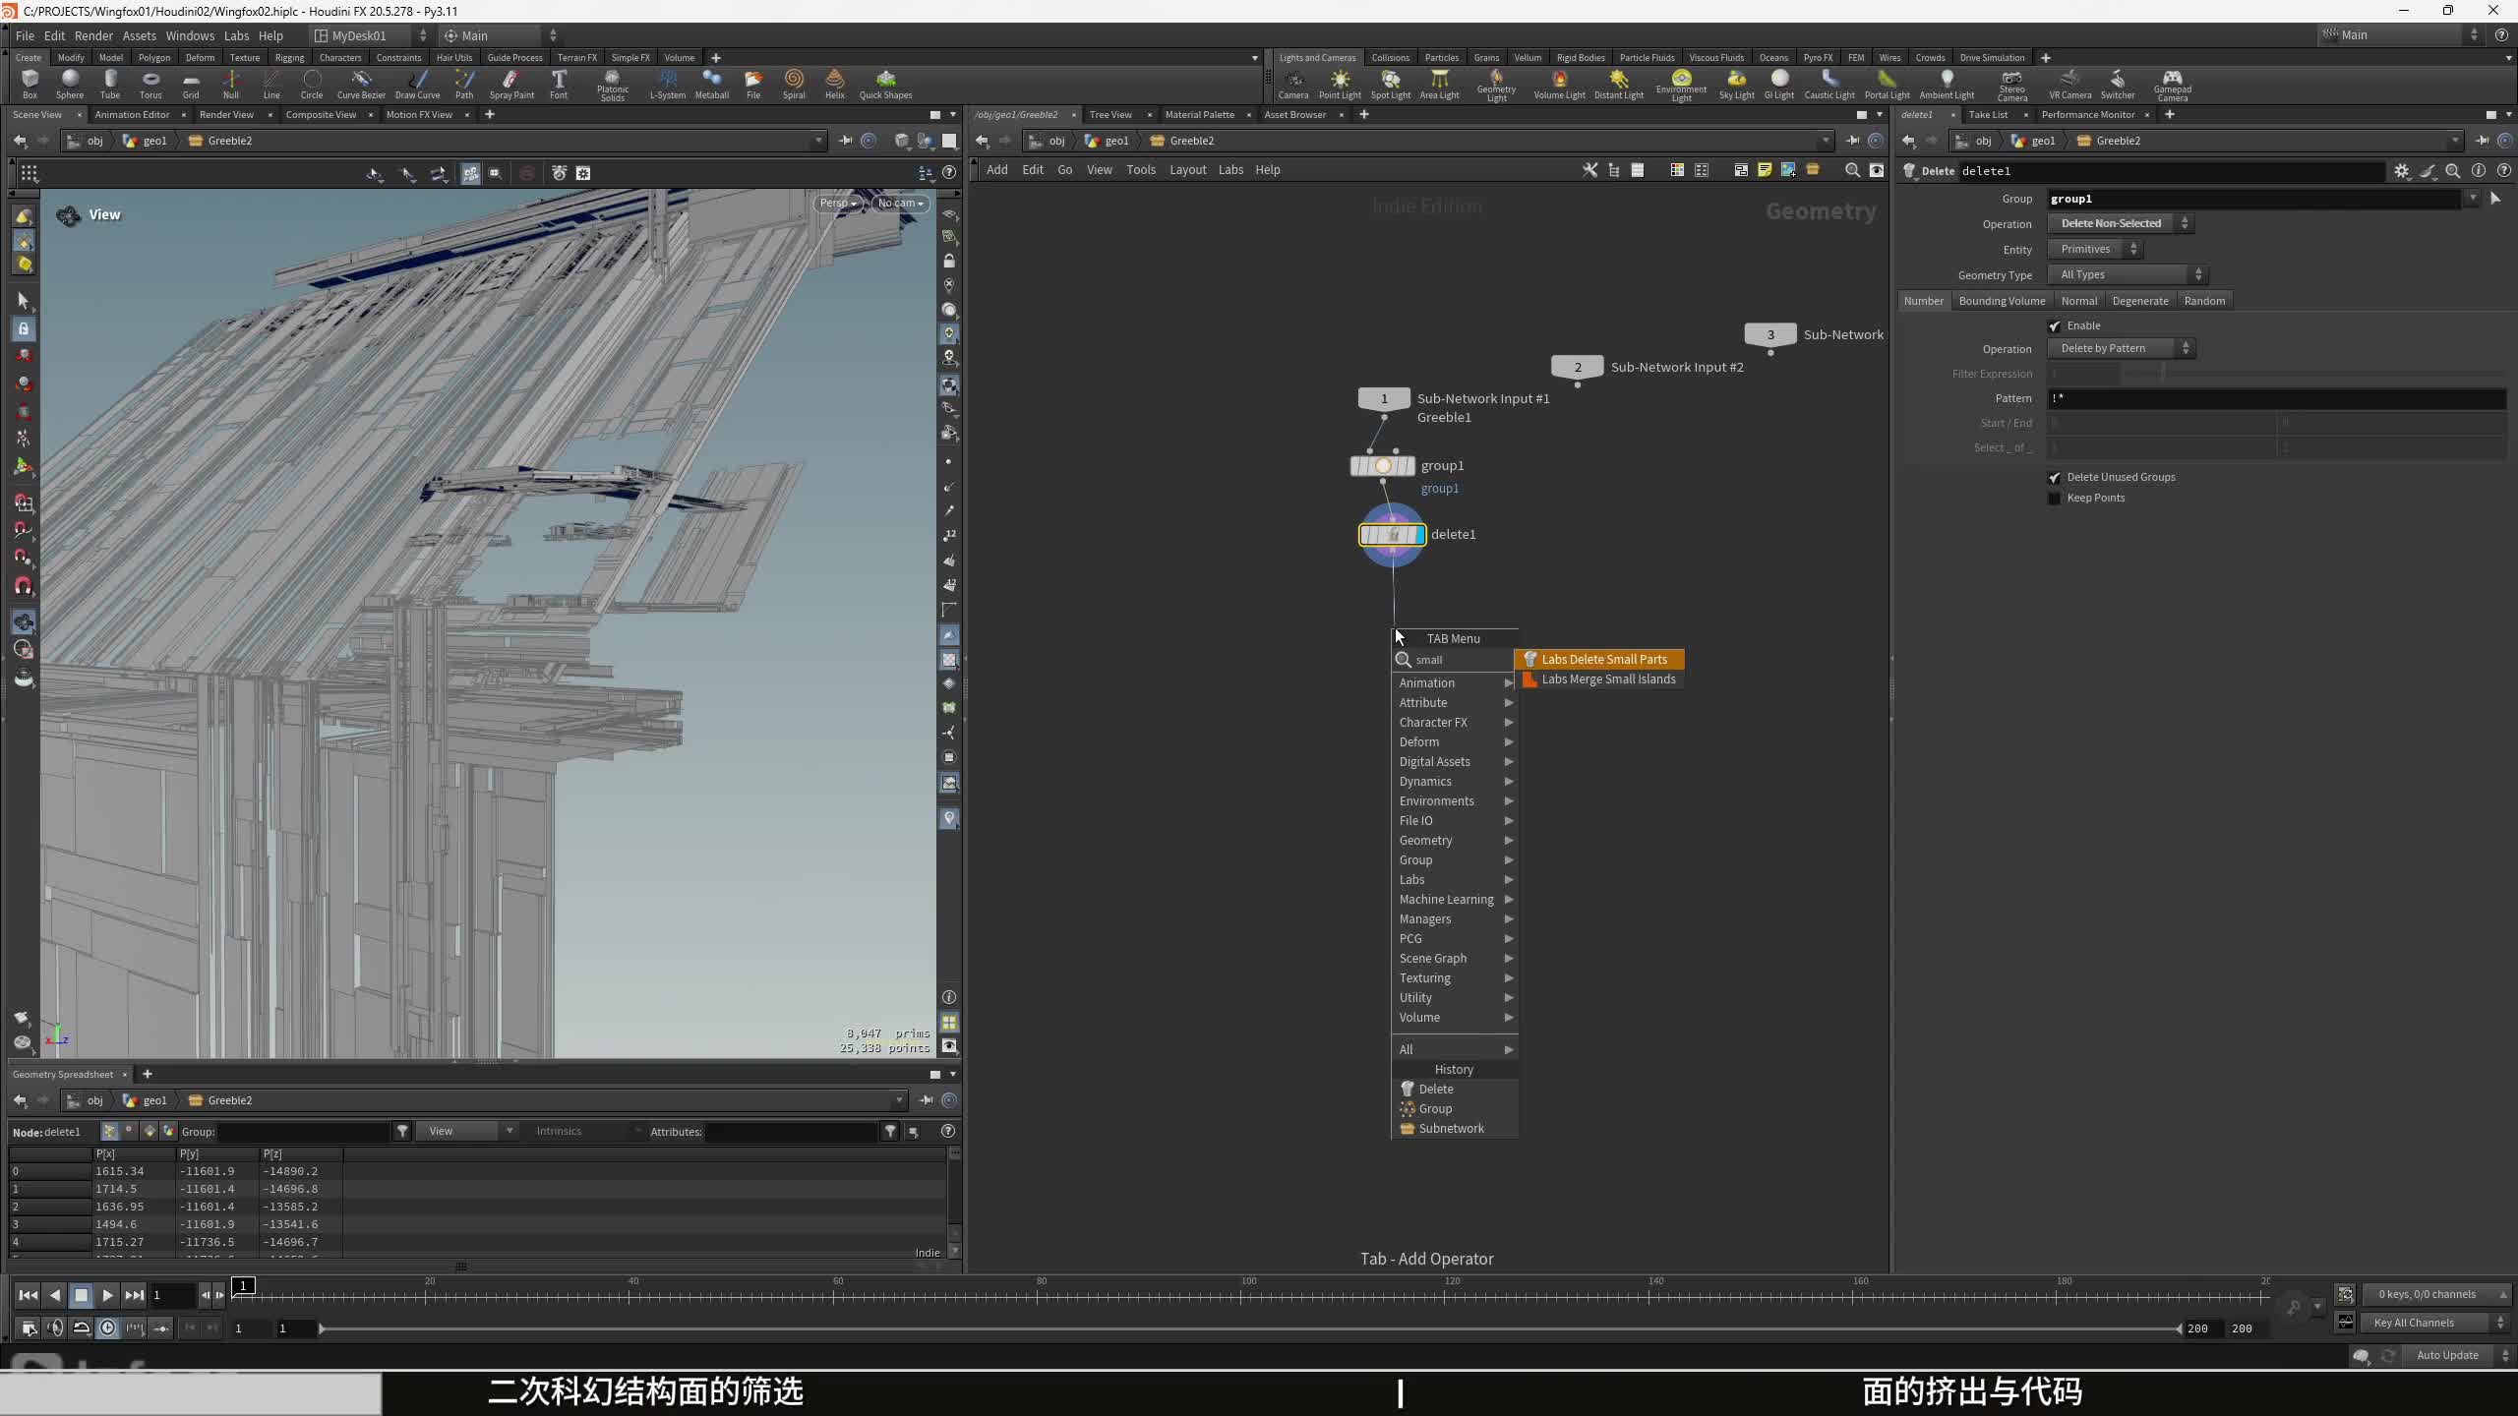2518x1416 pixels.
Task: Toggle Delete Unused Groups checkbox
Action: coord(2055,478)
